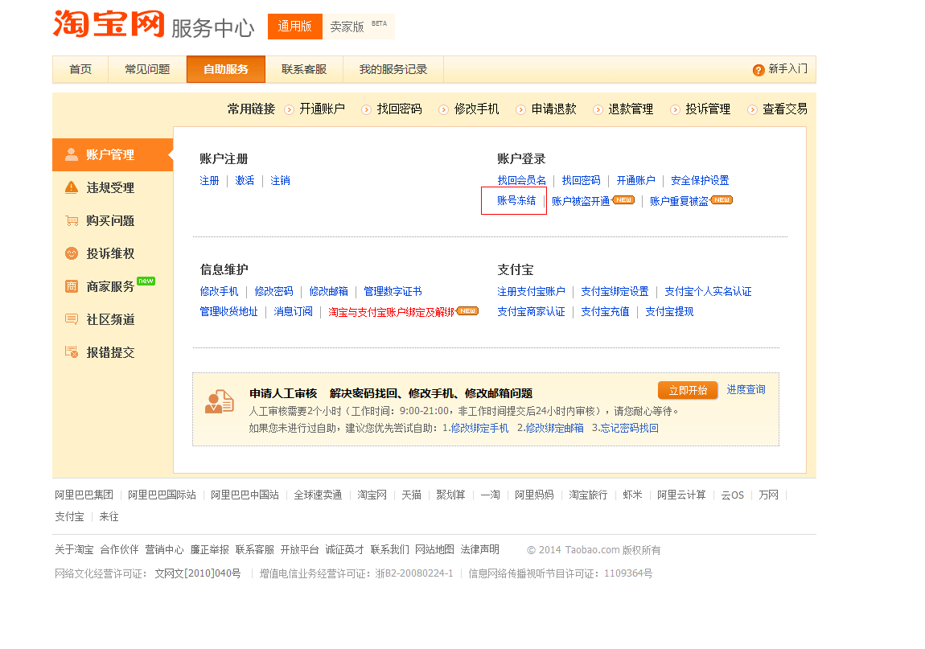Open the 进度查询 link
Screen dimensions: 925x649
(x=746, y=390)
